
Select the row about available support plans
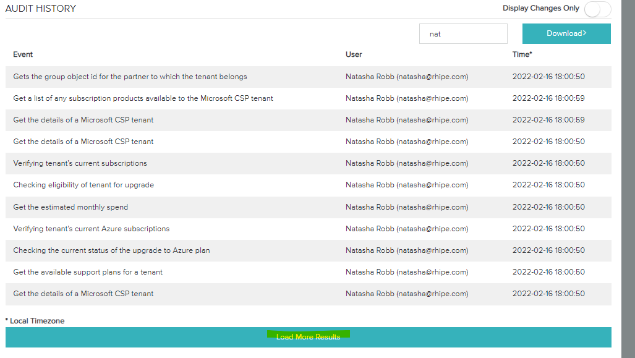click(87, 272)
